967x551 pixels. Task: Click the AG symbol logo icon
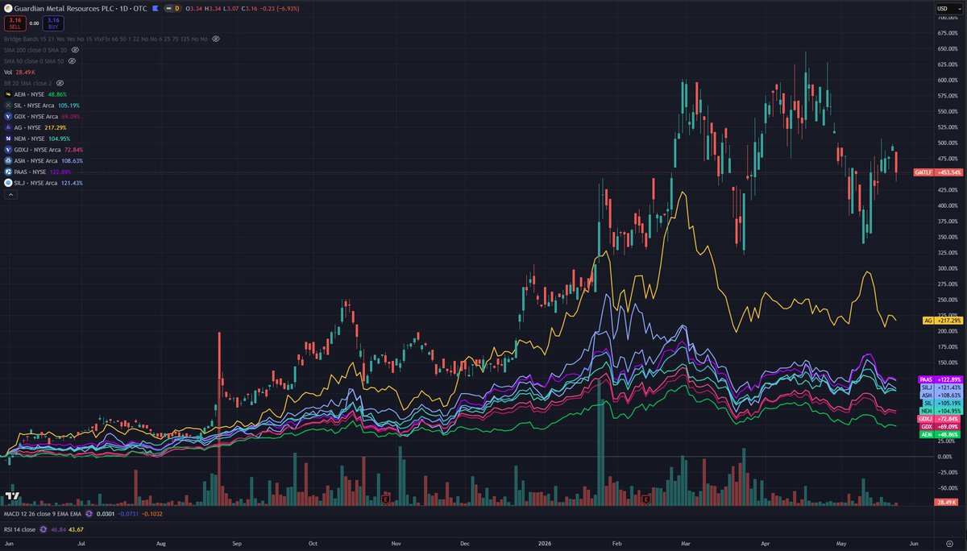(x=8, y=127)
